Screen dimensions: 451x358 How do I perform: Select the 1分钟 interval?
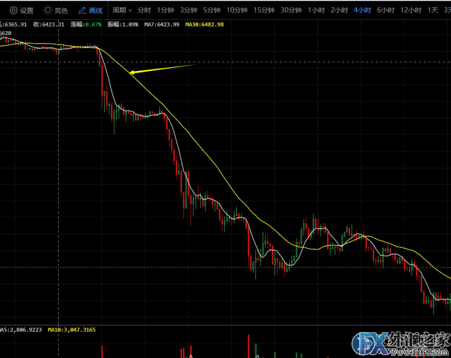point(166,10)
